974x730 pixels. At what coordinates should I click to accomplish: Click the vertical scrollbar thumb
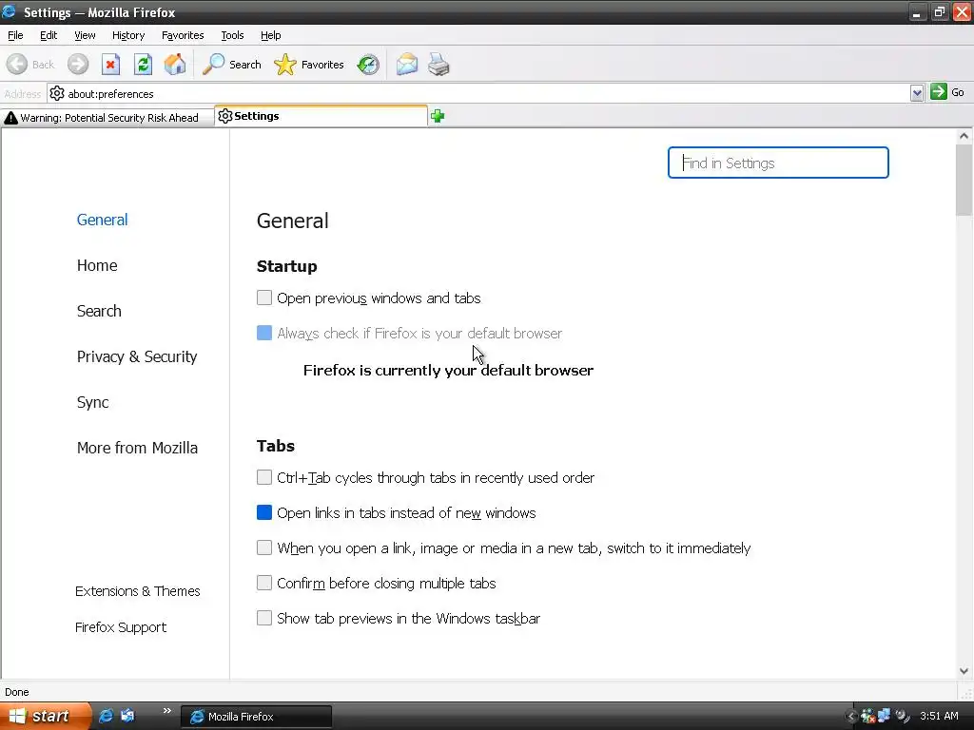964,180
